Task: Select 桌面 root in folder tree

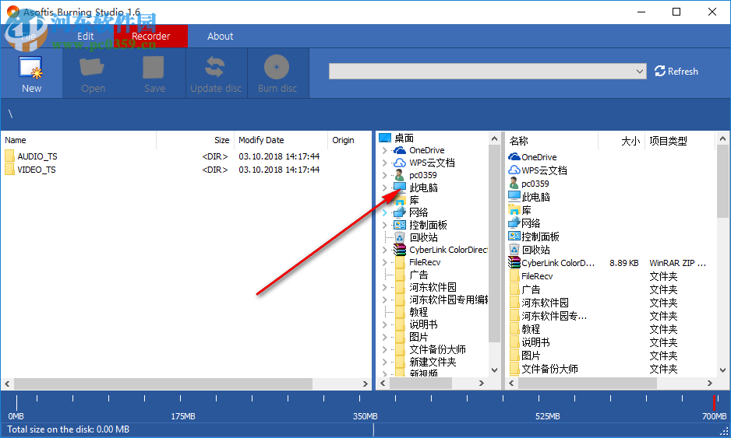Action: pos(404,138)
